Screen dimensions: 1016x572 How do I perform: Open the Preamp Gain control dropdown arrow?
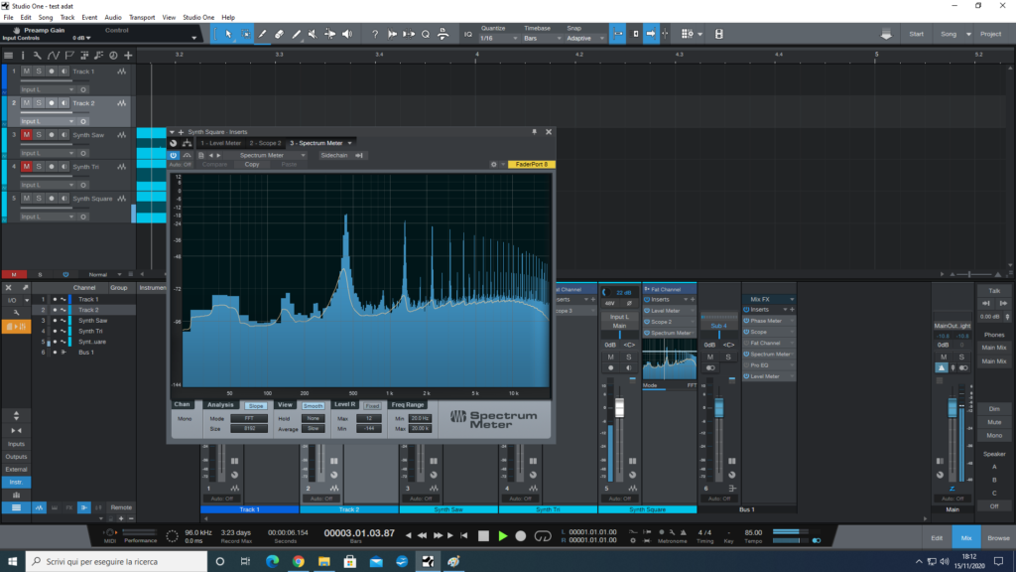pos(193,39)
